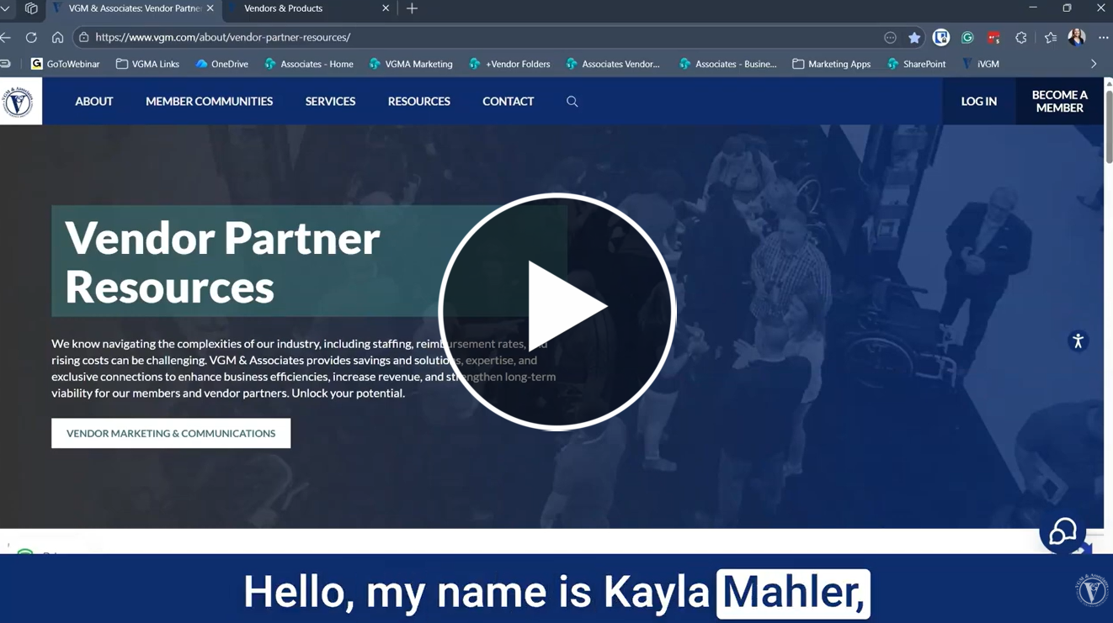Open the VGMA Links bookmark folder
1113x623 pixels.
[147, 64]
